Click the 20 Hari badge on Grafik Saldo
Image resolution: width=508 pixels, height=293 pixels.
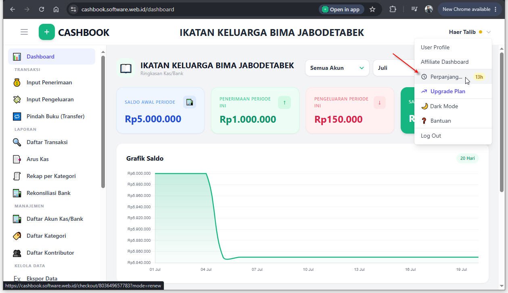(467, 158)
